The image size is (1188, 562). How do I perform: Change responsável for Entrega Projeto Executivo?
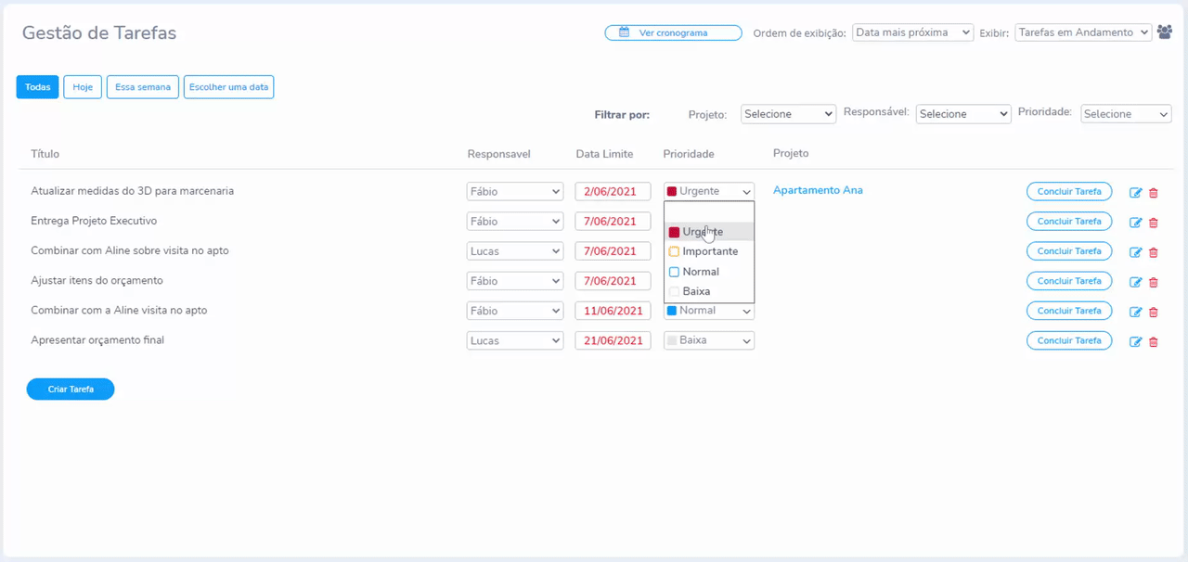[515, 221]
